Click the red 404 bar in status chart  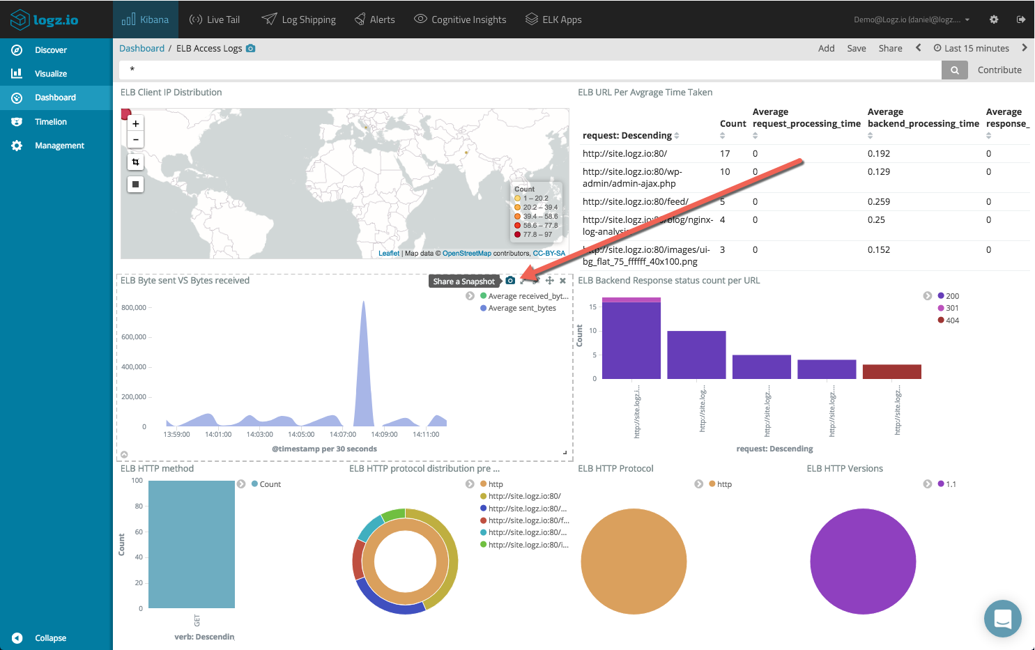[x=892, y=371]
